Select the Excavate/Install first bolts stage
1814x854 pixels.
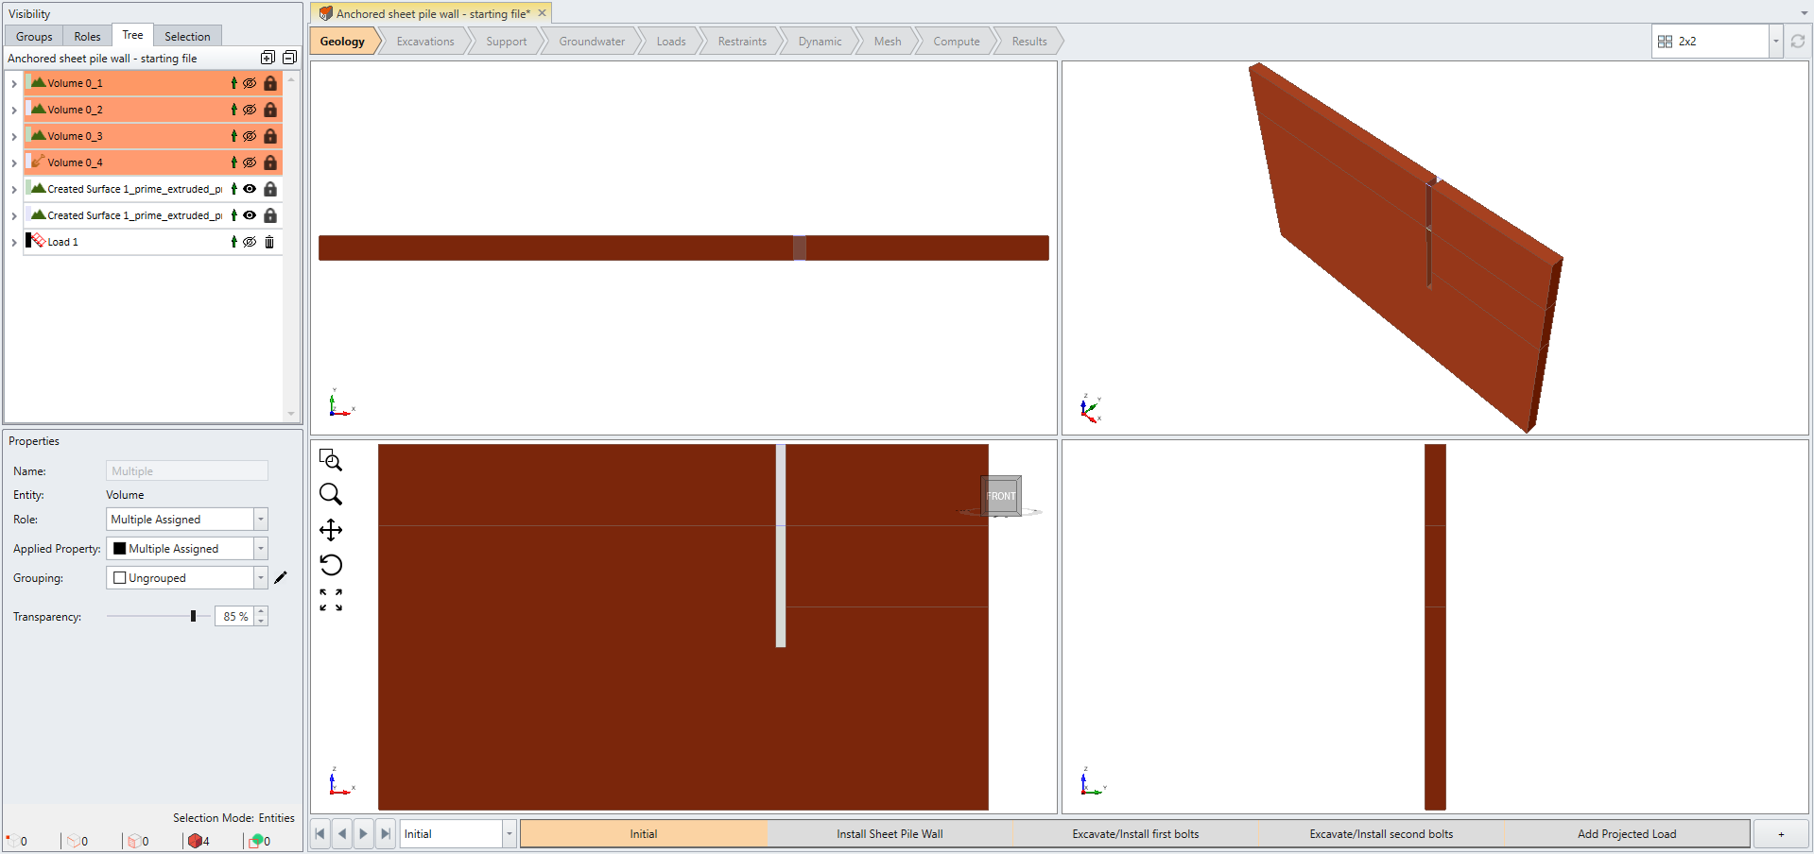1135,834
